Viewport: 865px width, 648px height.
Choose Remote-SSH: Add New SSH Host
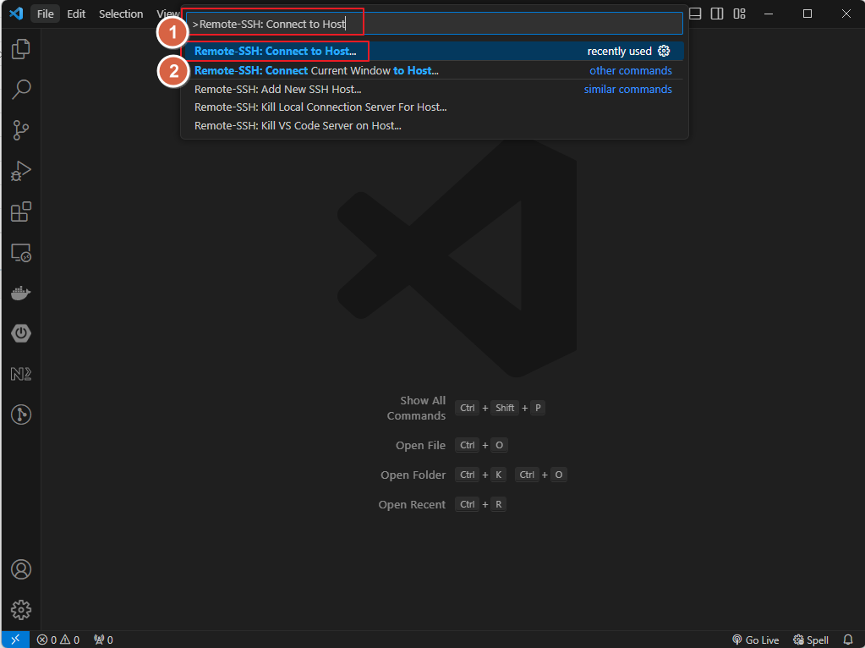[x=435, y=89]
